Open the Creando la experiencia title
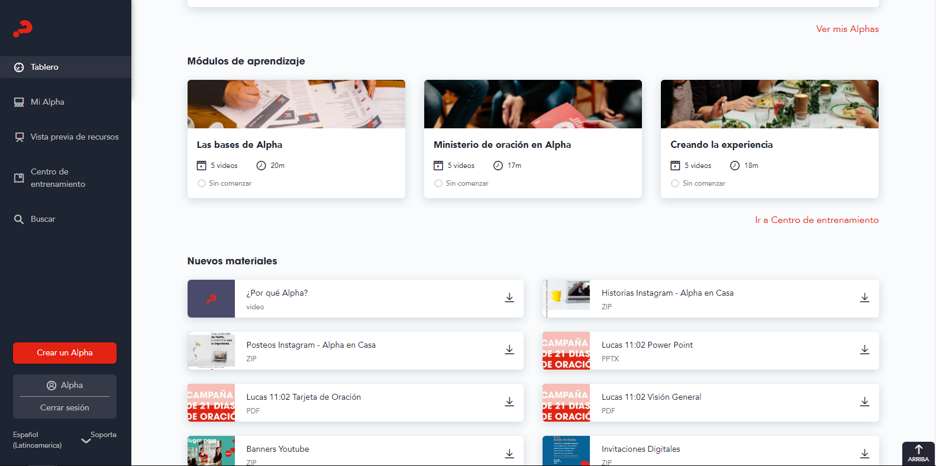This screenshot has width=936, height=466. [x=721, y=145]
